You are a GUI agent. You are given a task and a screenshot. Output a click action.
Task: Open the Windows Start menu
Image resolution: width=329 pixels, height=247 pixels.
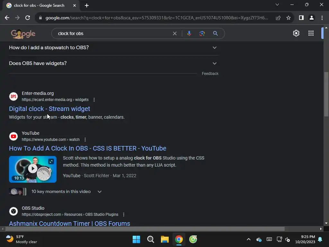point(136,239)
